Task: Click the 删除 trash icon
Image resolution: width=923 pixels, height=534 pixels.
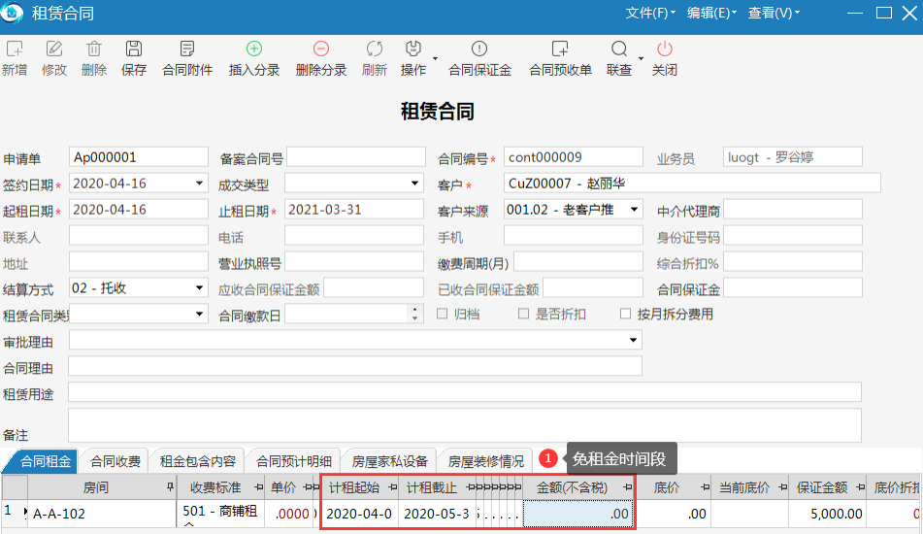Action: point(94,50)
